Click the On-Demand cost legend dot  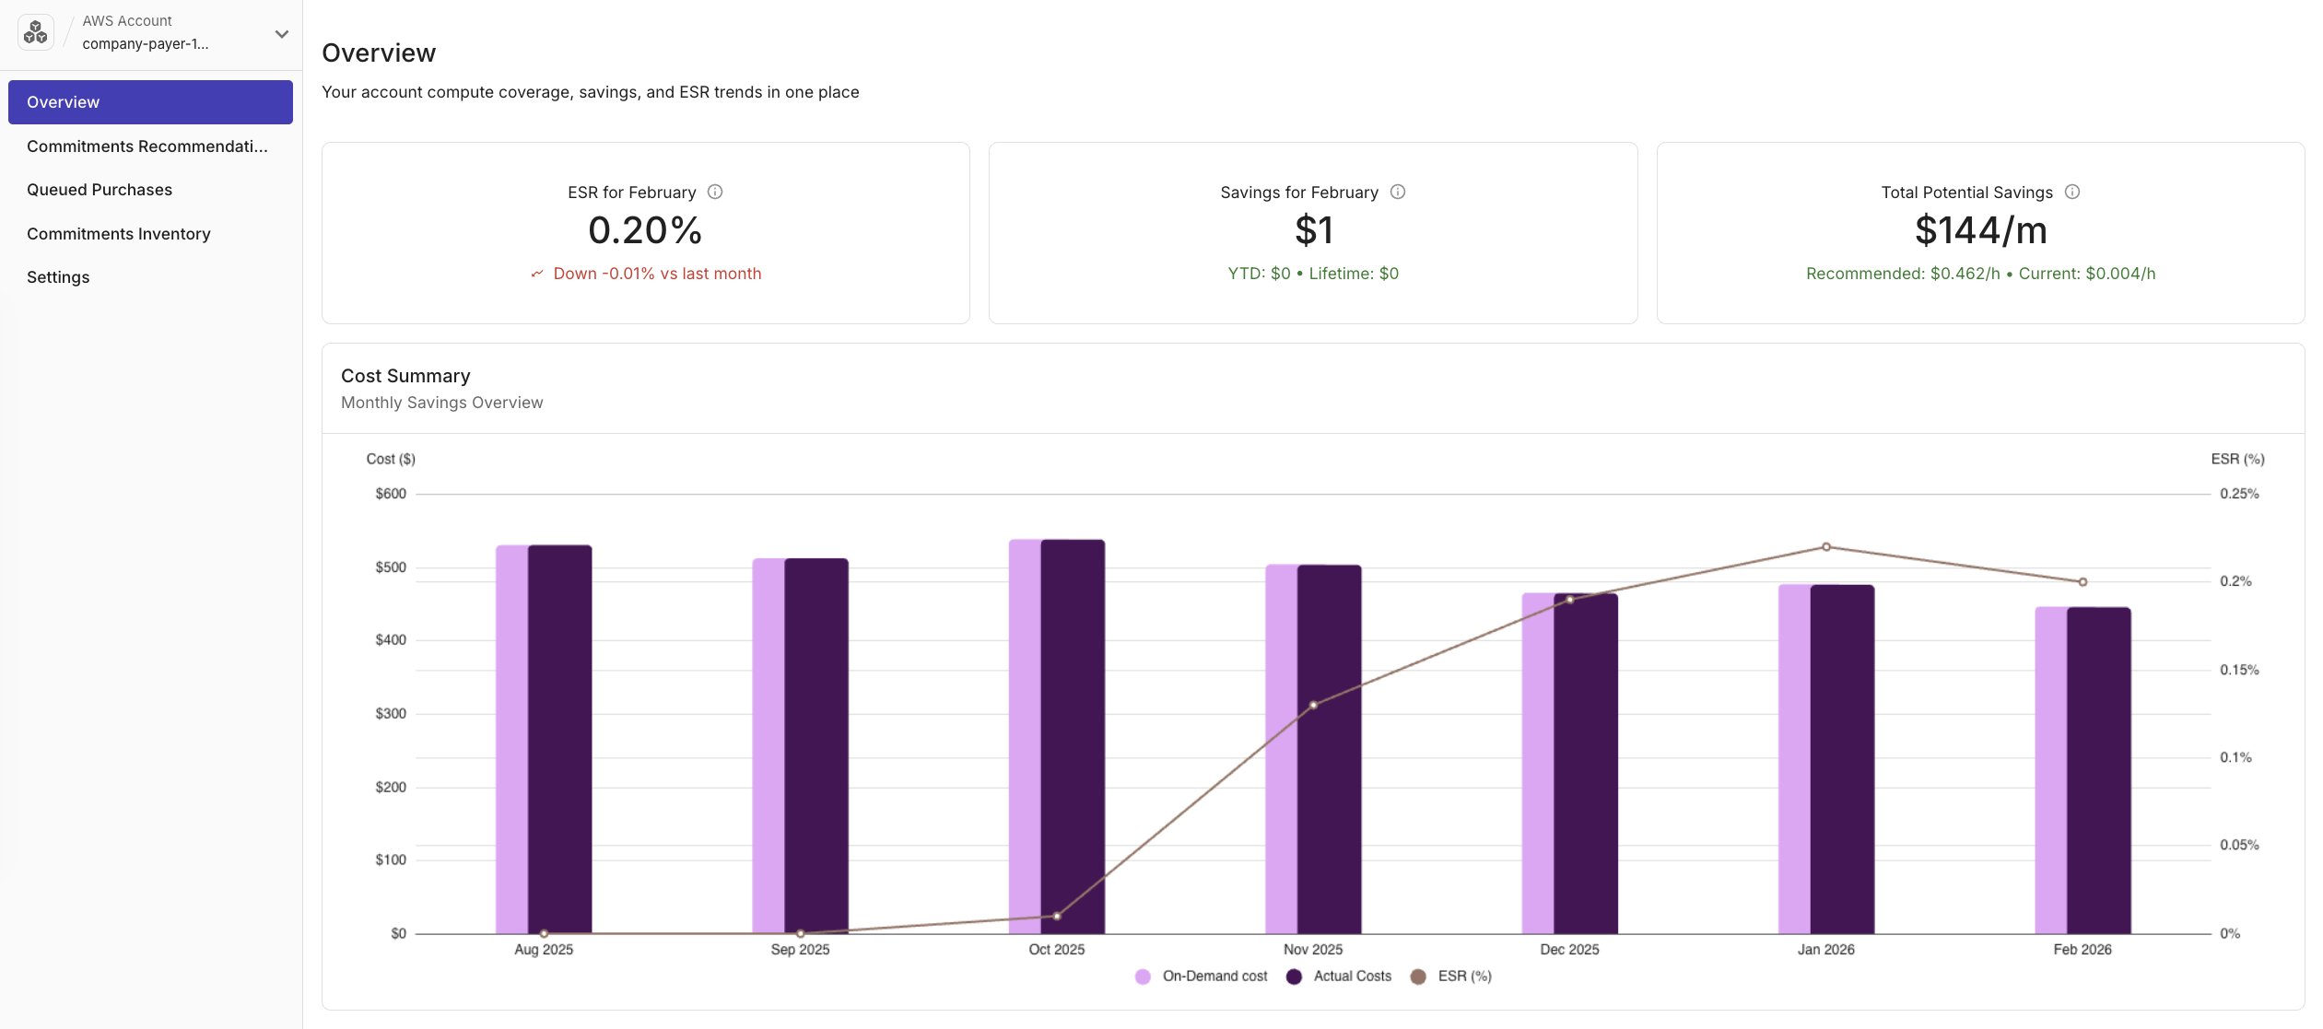1143,976
